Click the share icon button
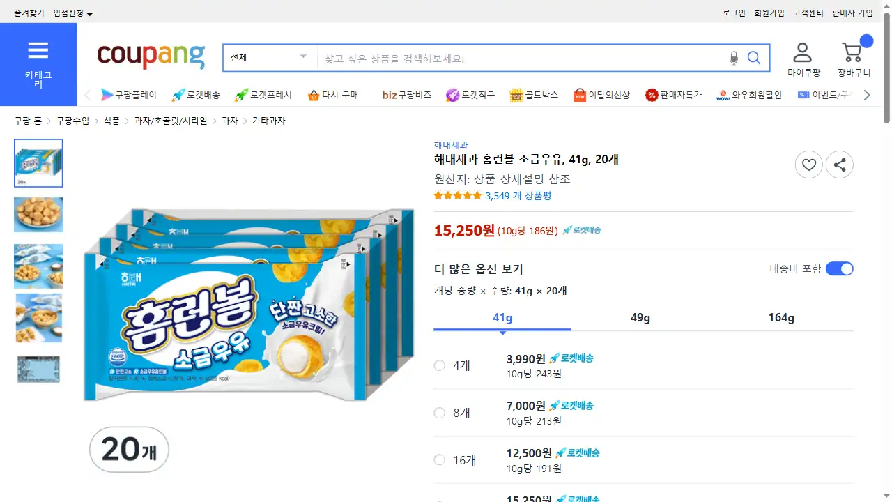892x502 pixels. [x=840, y=165]
